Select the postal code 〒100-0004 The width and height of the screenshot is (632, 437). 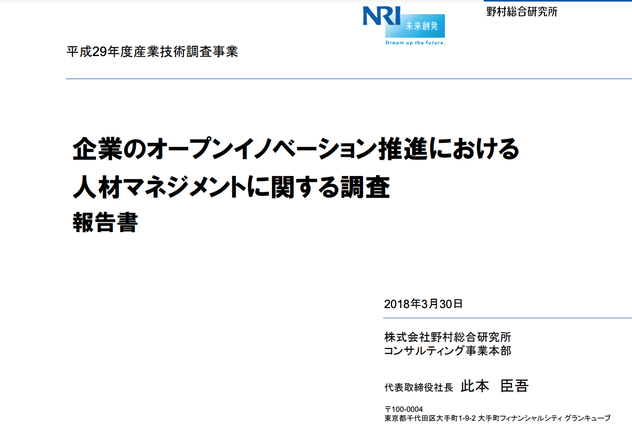[404, 409]
